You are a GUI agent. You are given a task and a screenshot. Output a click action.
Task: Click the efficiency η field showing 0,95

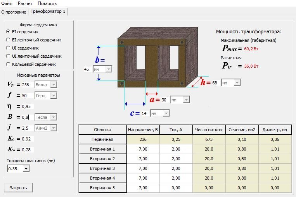[28, 106]
